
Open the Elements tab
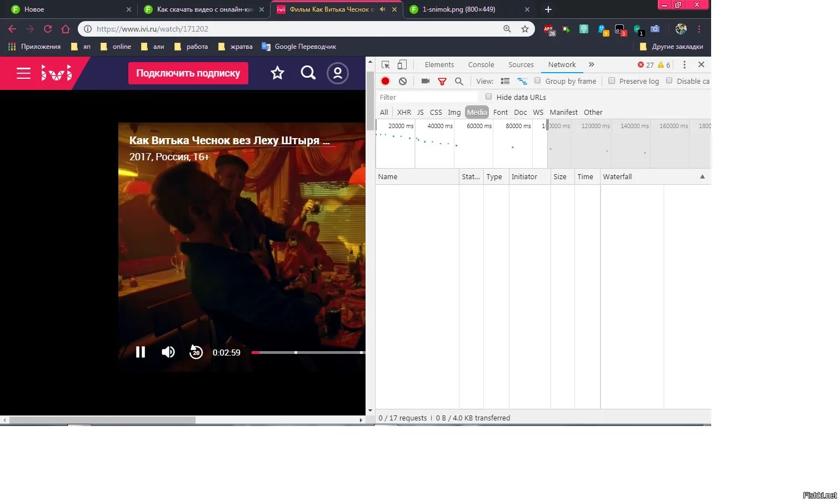tap(439, 65)
